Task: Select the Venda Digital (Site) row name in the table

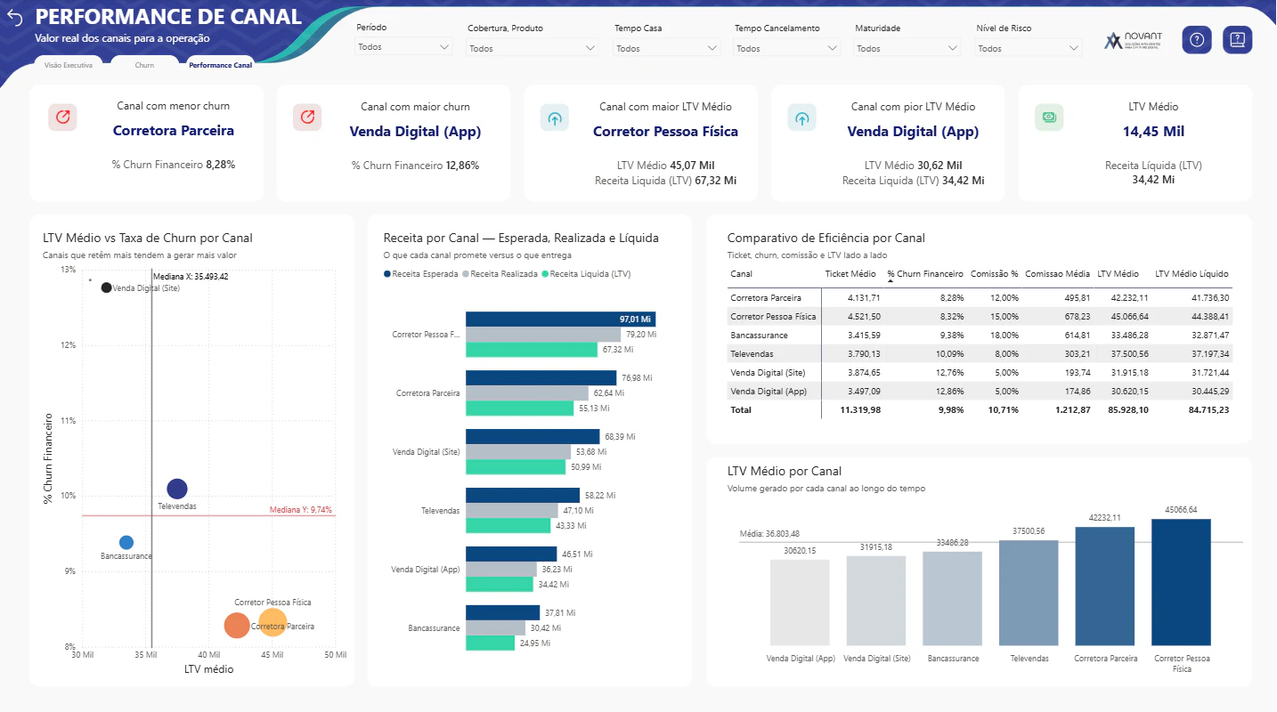Action: coord(768,373)
